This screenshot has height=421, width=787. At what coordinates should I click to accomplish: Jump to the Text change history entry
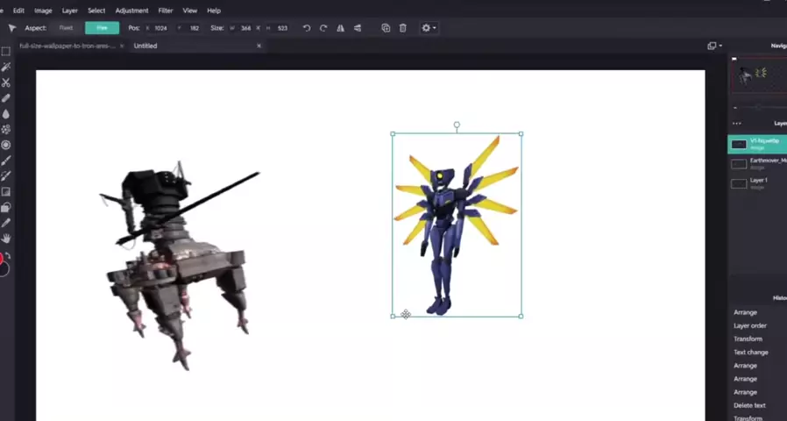[751, 353]
